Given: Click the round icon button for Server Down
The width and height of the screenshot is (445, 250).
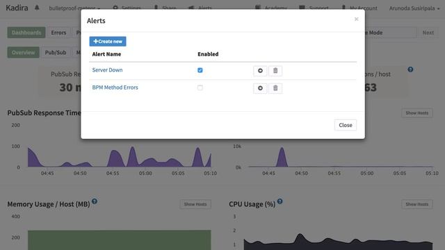Looking at the screenshot, I should click(260, 71).
